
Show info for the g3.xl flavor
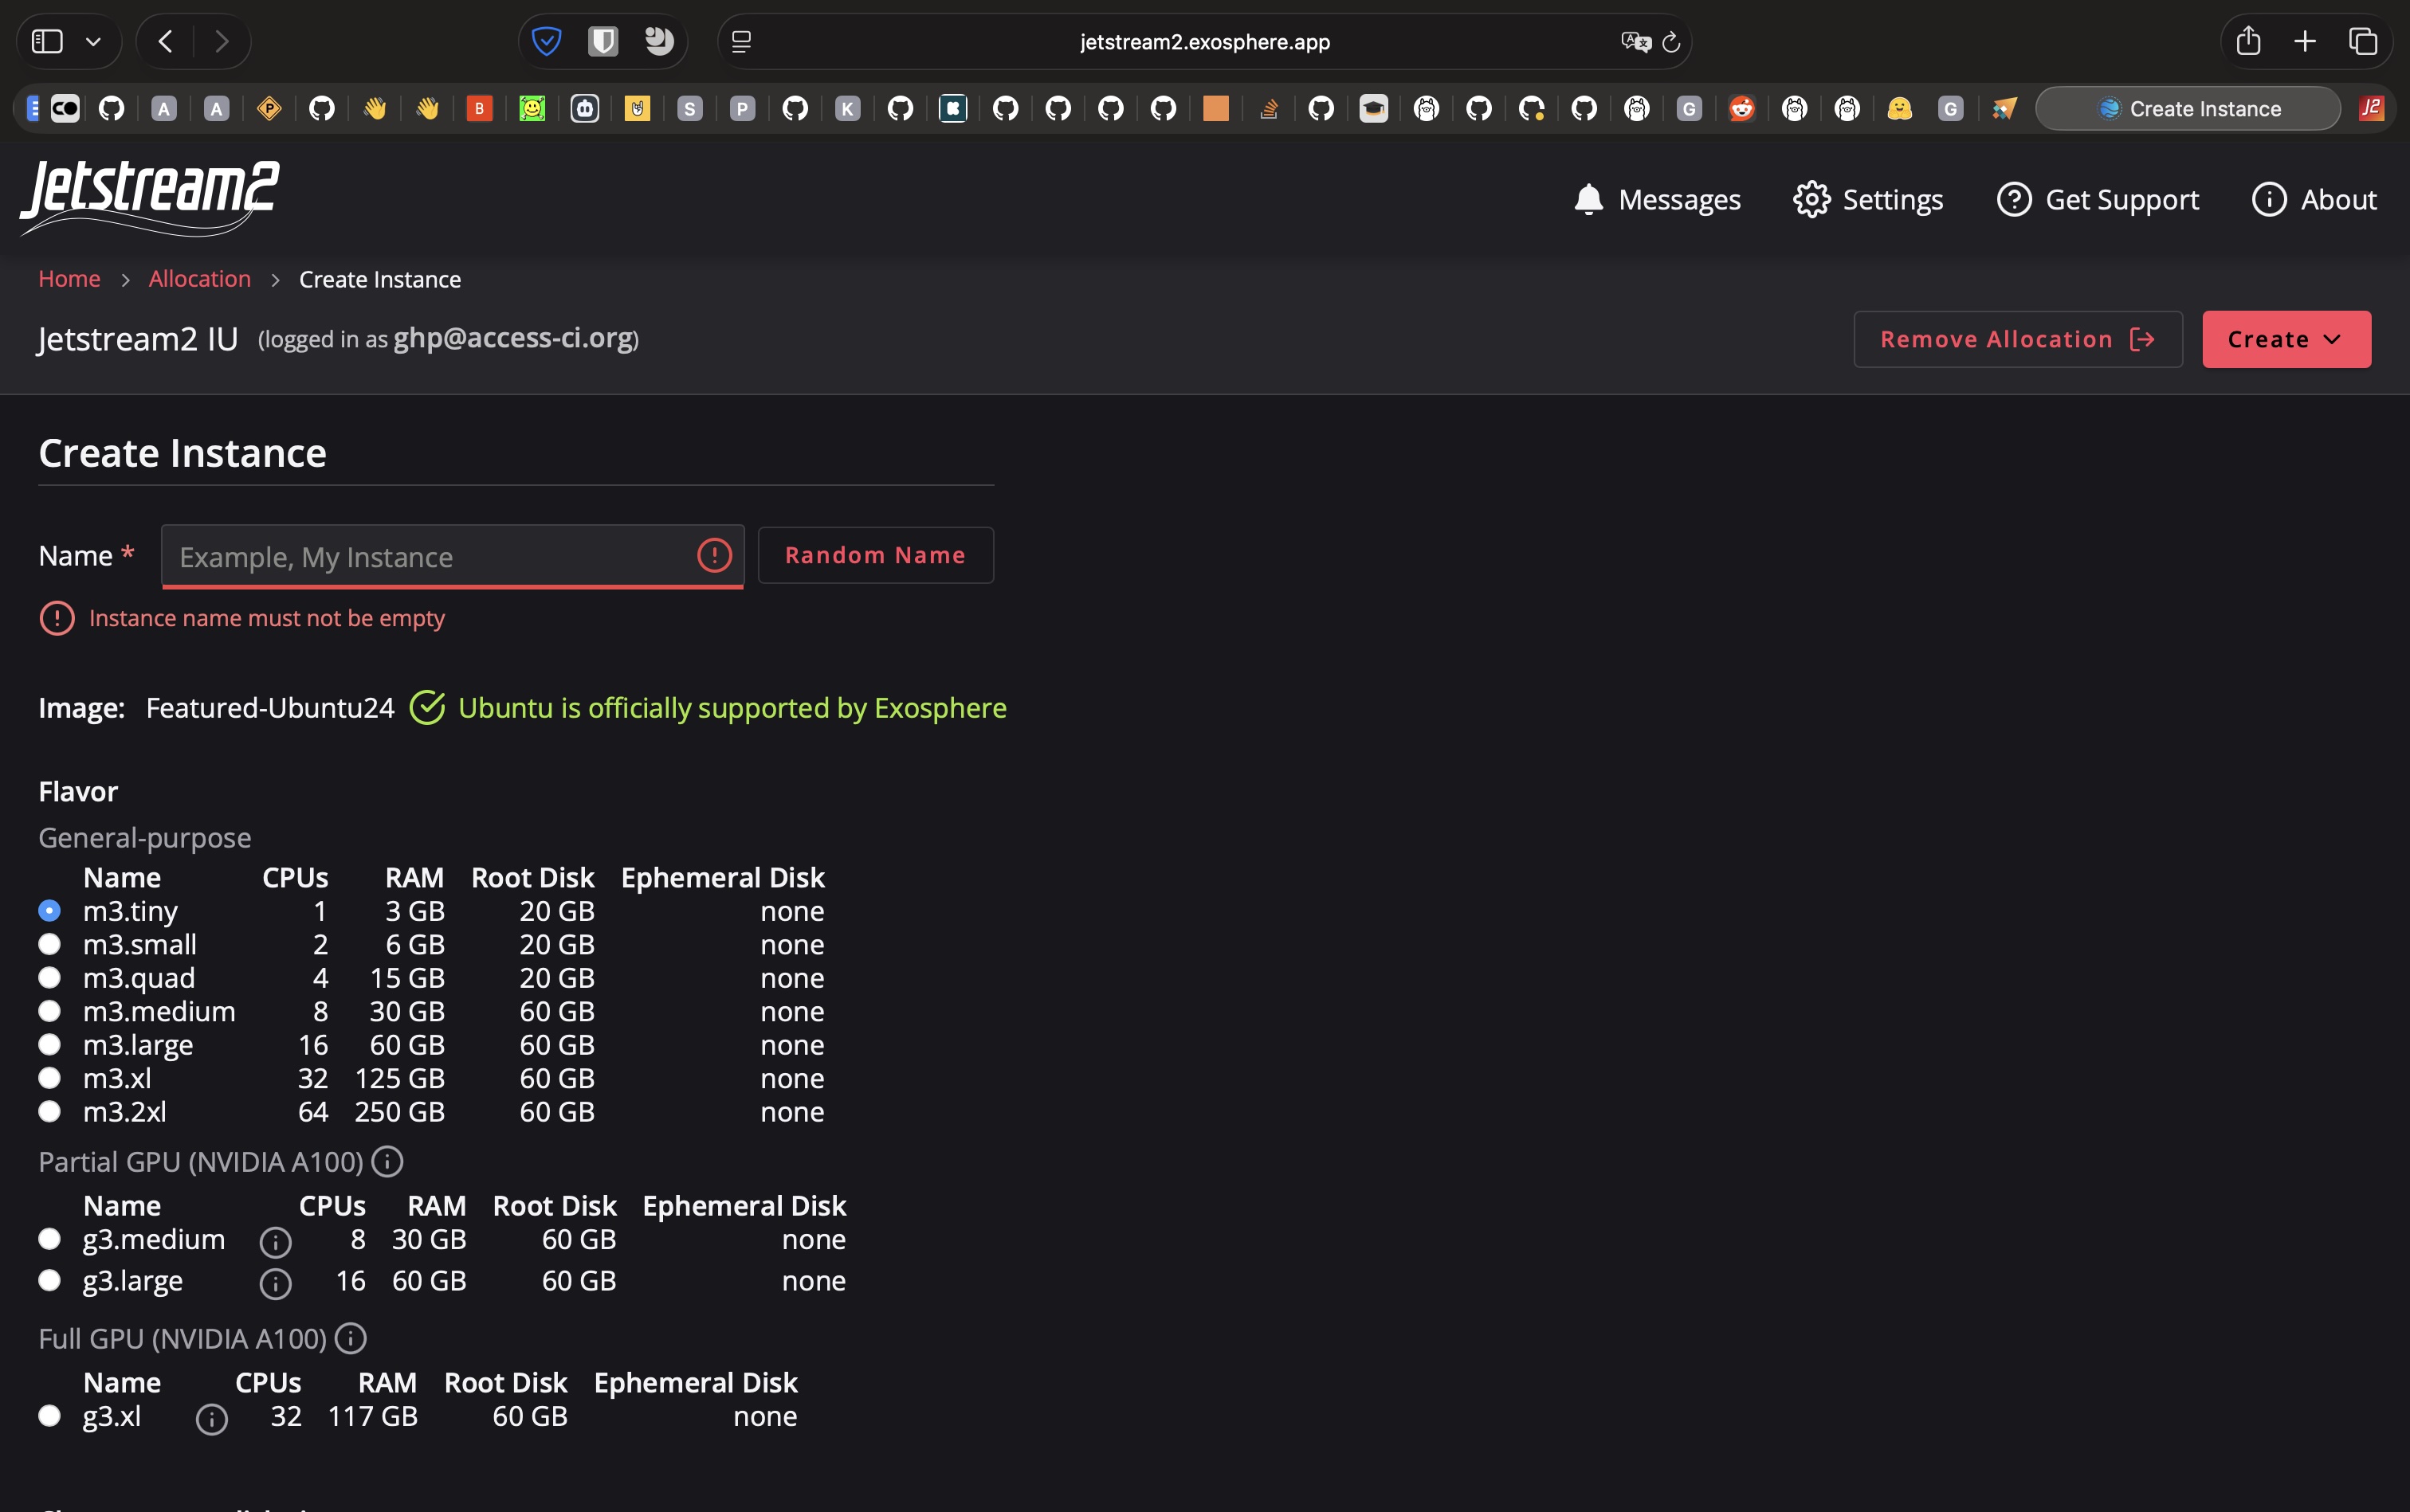click(211, 1419)
